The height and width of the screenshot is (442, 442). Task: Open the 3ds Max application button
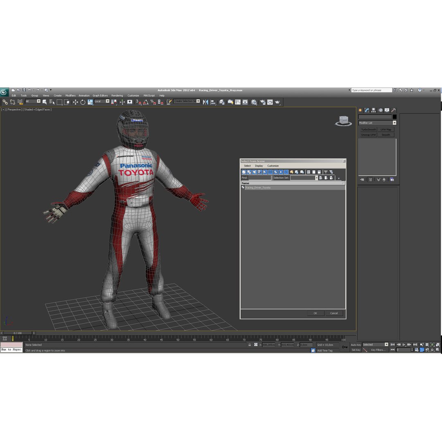click(4, 92)
